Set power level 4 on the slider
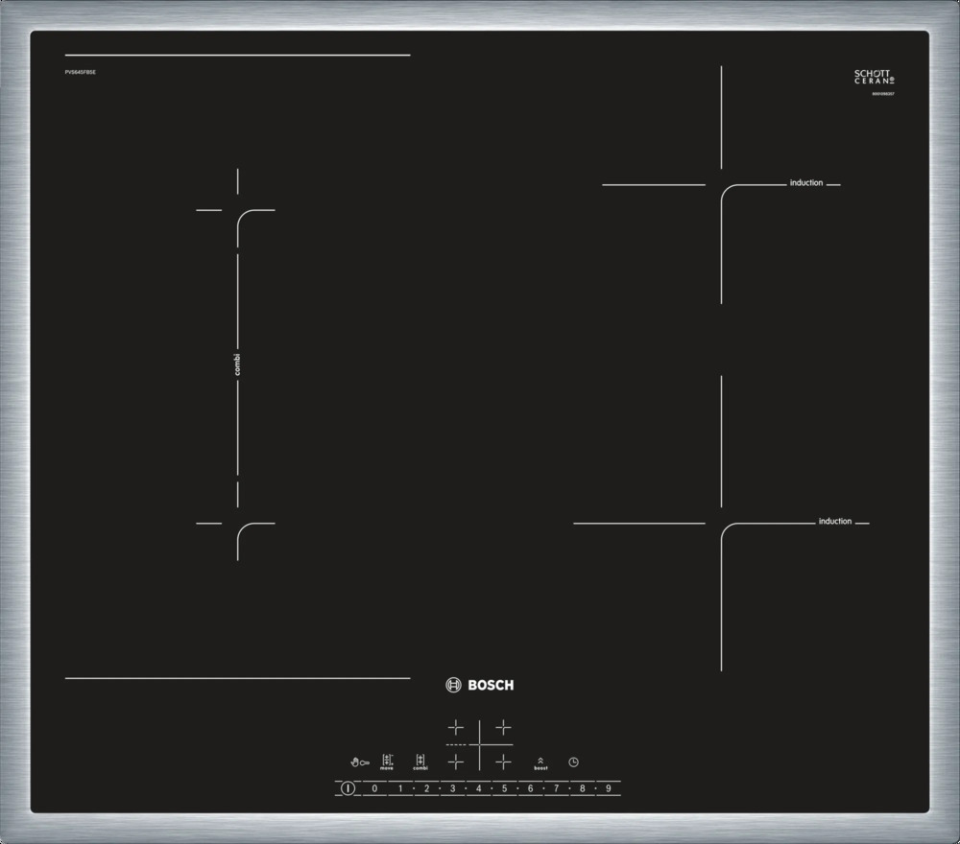Viewport: 960px width, 844px height. point(479,788)
